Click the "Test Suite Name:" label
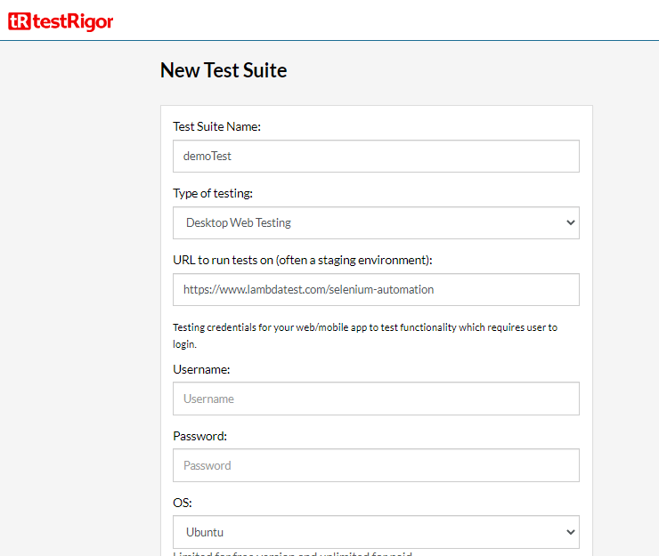The width and height of the screenshot is (659, 556). (x=216, y=126)
